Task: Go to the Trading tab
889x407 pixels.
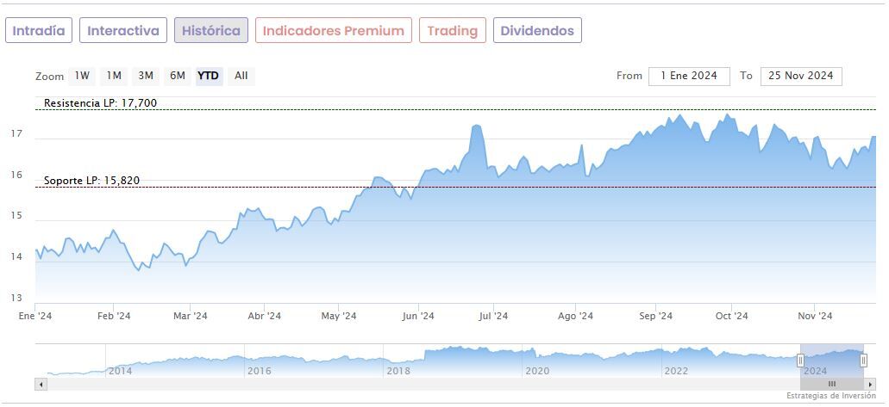Action: pyautogui.click(x=453, y=31)
